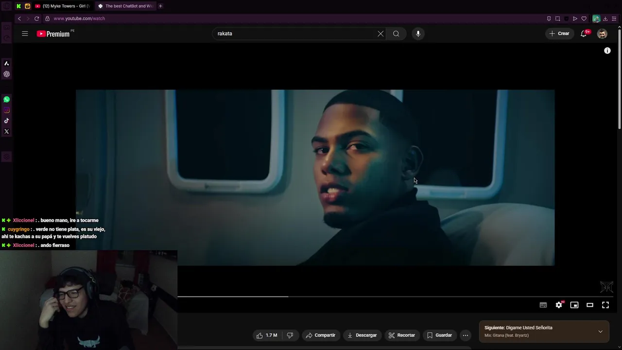Open the Crear menu
Viewport: 622px width, 350px height.
tap(559, 34)
